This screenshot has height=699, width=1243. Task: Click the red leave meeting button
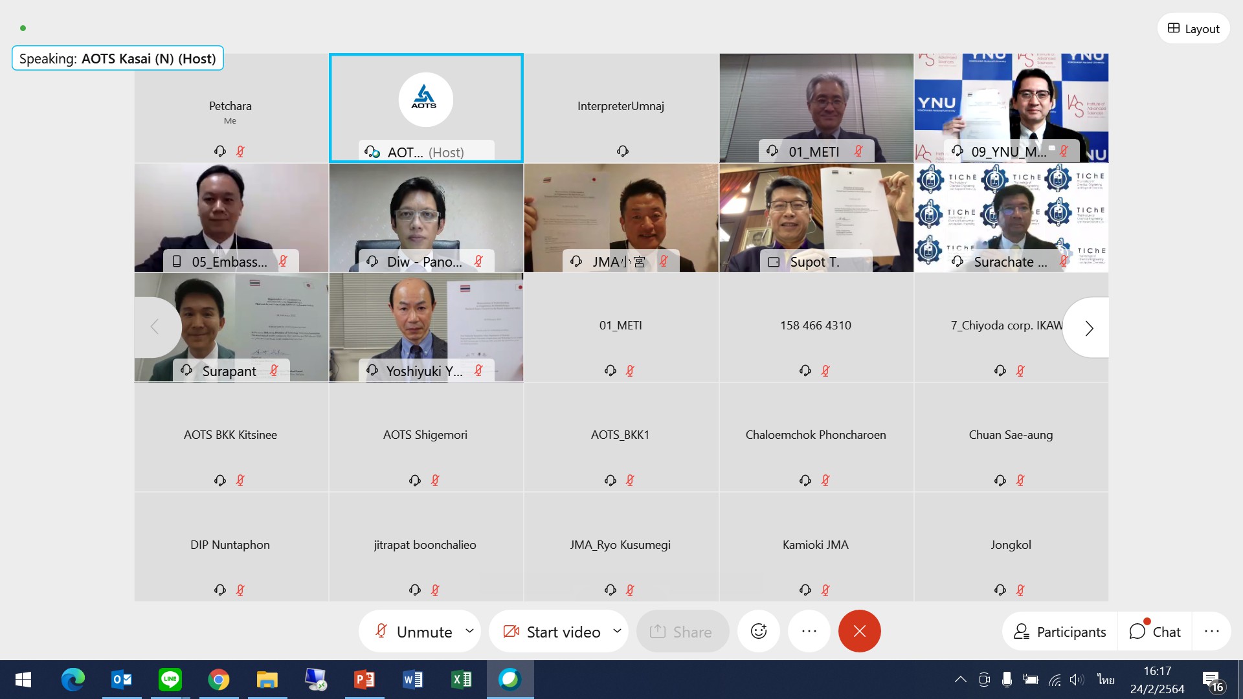pos(859,631)
